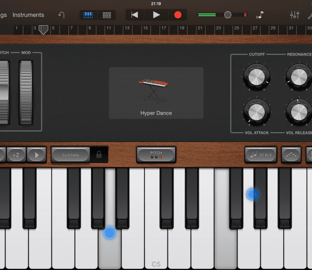The height and width of the screenshot is (270, 312).
Task: Play the white key left of C5
Action: [x=133, y=249]
